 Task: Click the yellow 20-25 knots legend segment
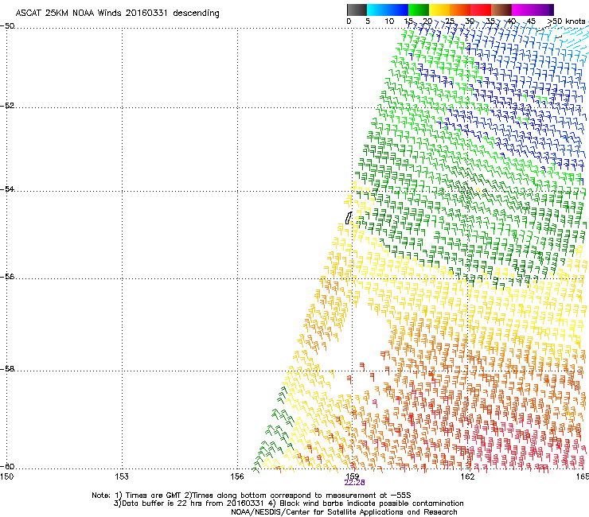point(439,10)
